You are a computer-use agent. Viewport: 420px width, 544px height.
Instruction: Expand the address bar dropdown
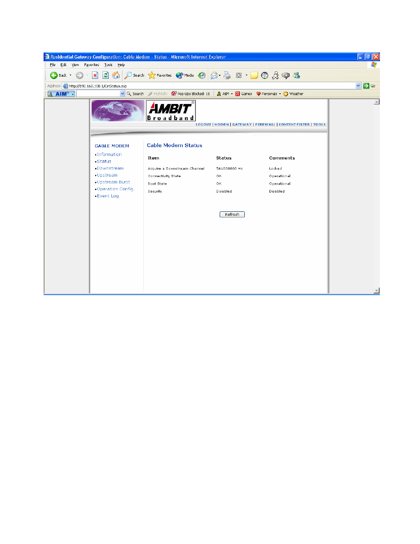coord(358,86)
